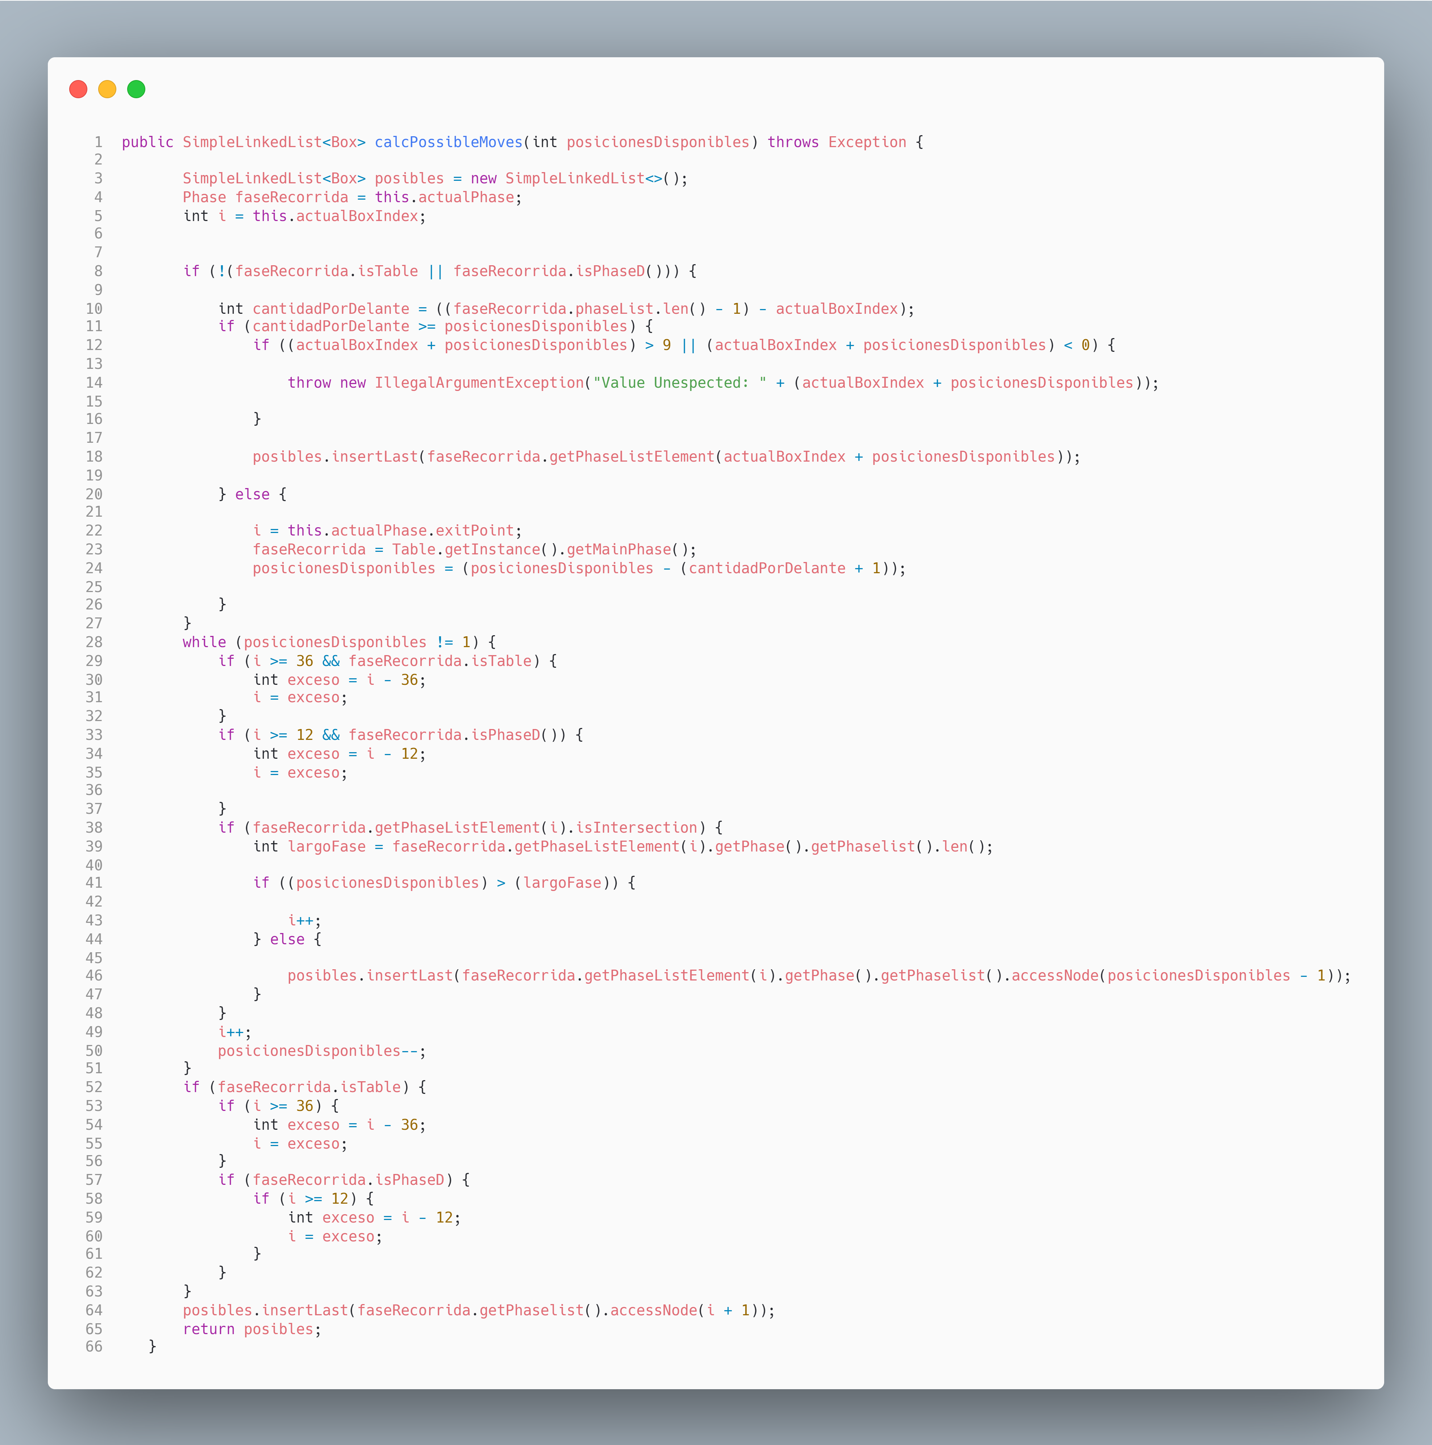The height and width of the screenshot is (1445, 1432).
Task: Click line number 66 in gutter
Action: (x=94, y=1347)
